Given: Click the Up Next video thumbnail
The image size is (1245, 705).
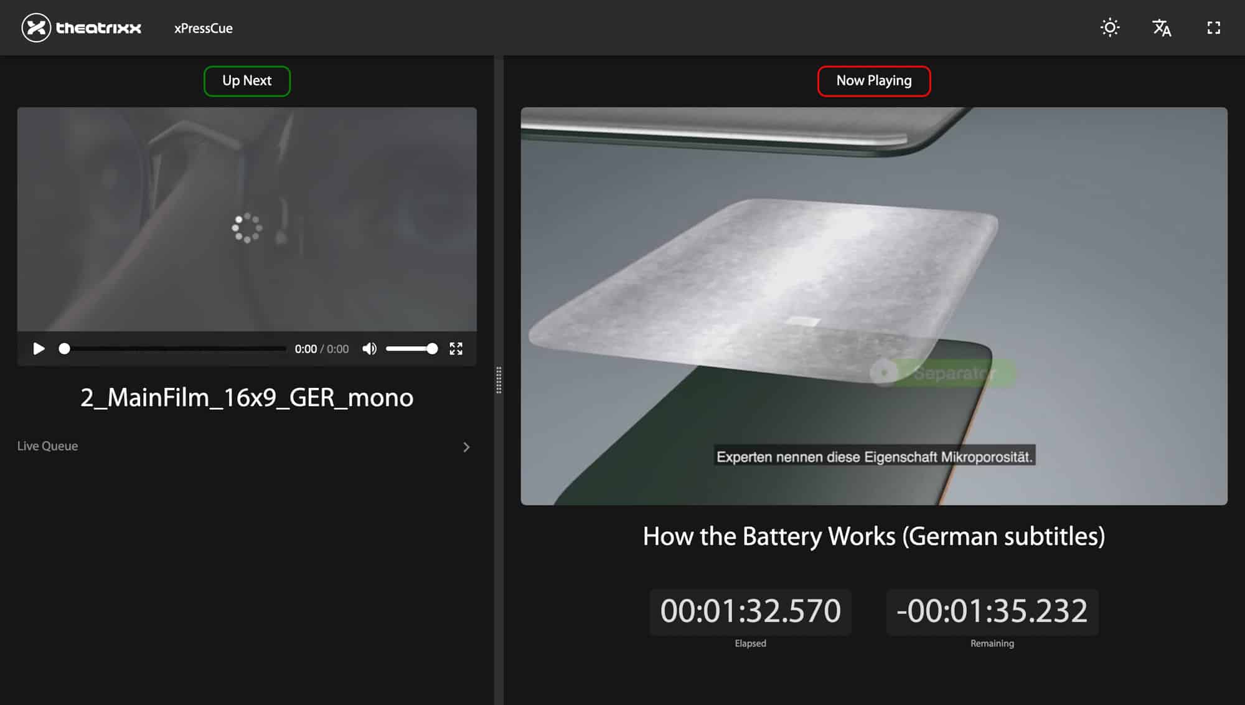Looking at the screenshot, I should (x=247, y=218).
